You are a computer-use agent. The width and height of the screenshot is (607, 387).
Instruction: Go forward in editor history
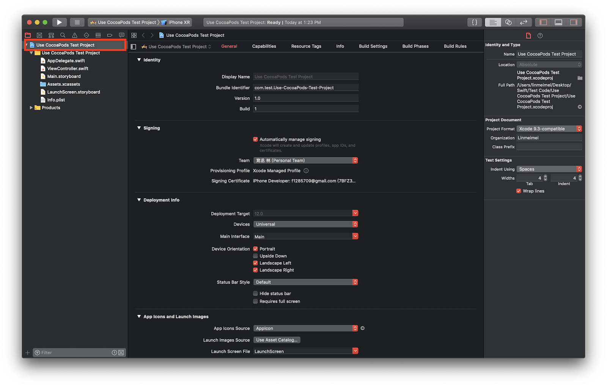[x=152, y=35]
